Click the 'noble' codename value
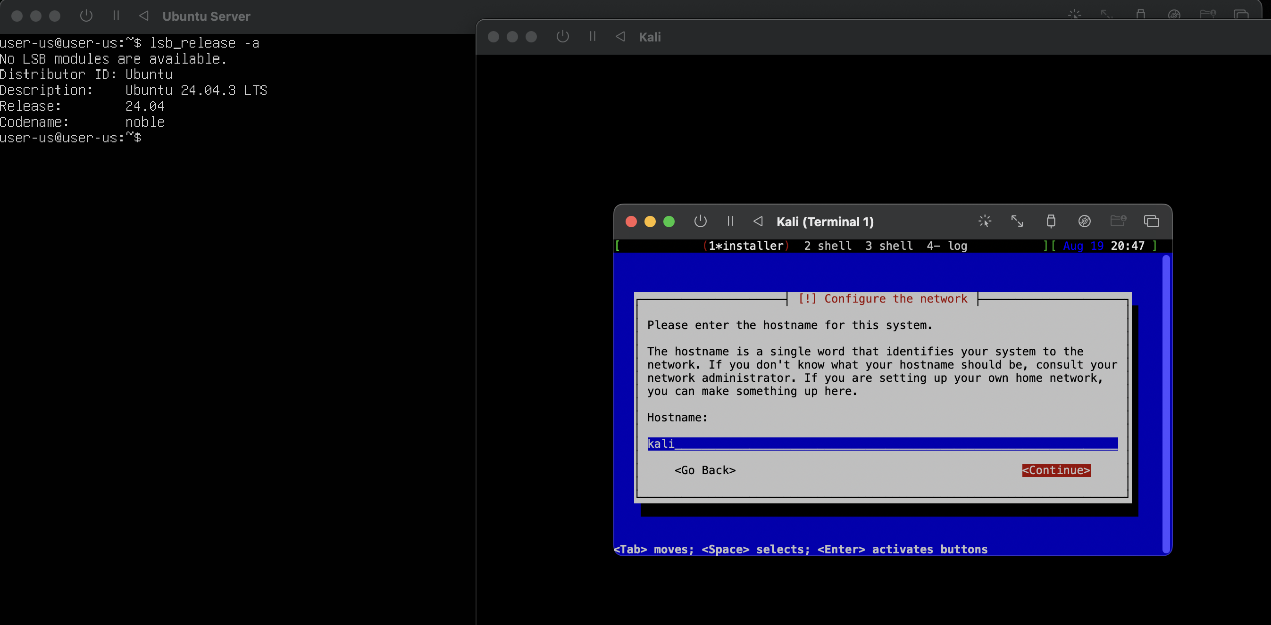The image size is (1271, 625). [144, 122]
